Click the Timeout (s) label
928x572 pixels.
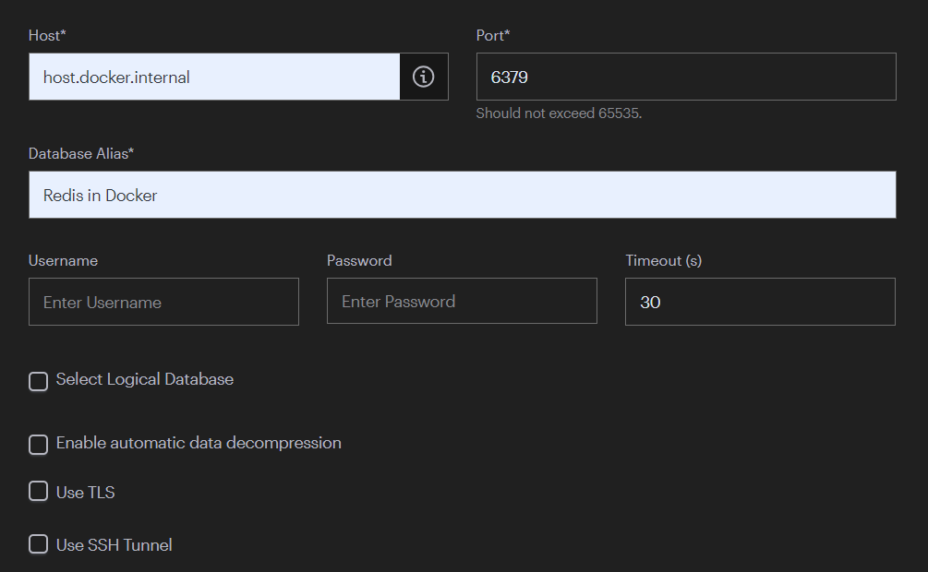click(x=663, y=260)
